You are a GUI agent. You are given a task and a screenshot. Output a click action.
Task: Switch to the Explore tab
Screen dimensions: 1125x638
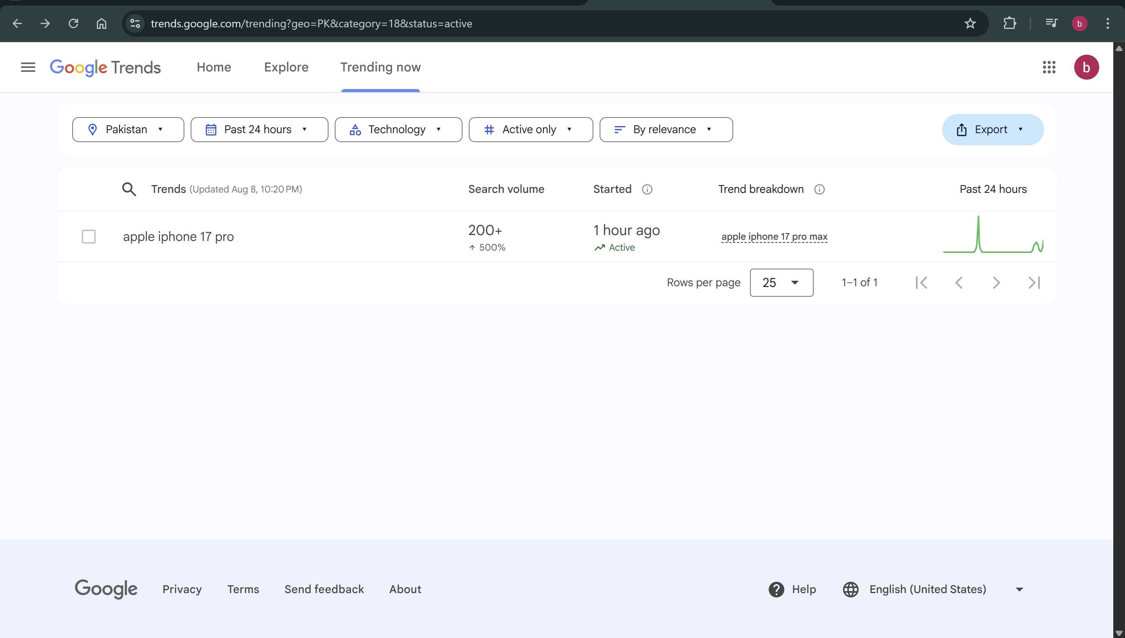286,68
